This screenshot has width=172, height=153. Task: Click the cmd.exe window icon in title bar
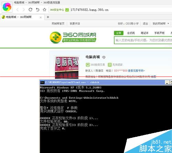tap(42, 83)
